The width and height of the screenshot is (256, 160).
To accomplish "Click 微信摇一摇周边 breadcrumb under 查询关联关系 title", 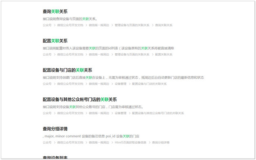I will click(99, 25).
